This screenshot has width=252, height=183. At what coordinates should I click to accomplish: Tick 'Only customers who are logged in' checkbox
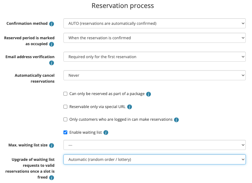point(66,120)
